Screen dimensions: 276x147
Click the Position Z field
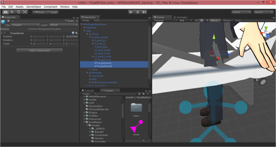pos(72,36)
